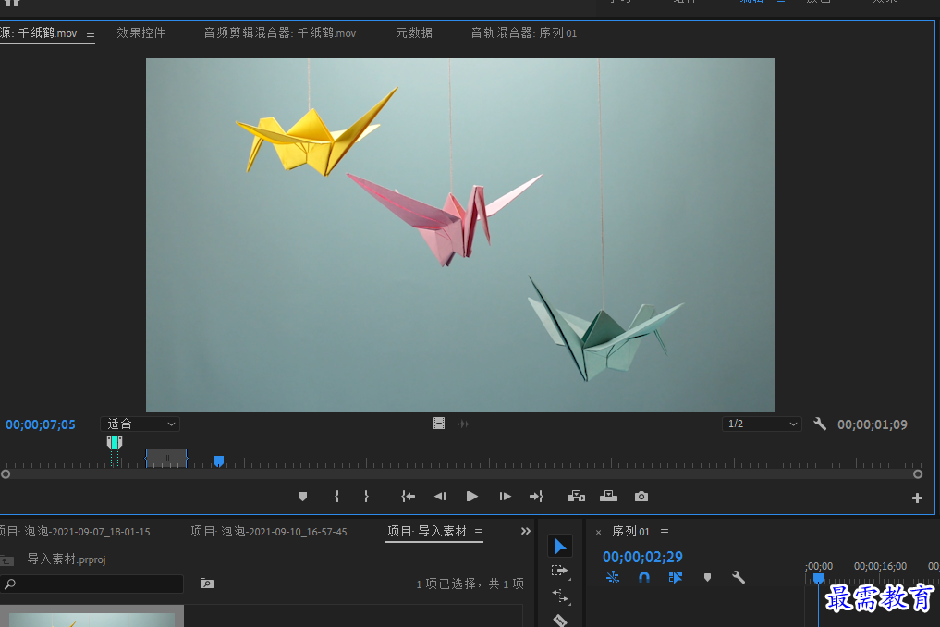Viewport: 940px width, 627px height.
Task: Switch to the 效果控件 tab
Action: (x=140, y=33)
